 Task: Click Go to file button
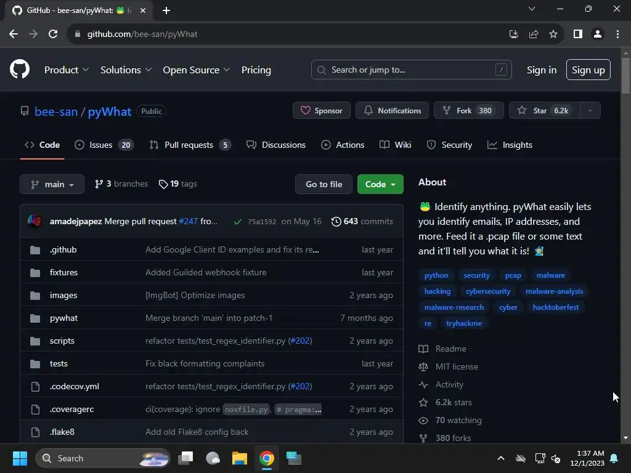click(324, 184)
